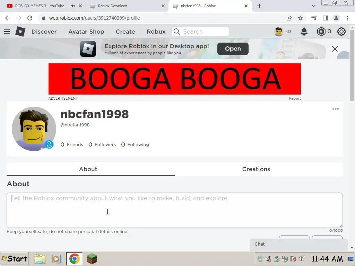Screen dimensions: 355x266
Task: Open a new browser tab
Action: pos(259,6)
